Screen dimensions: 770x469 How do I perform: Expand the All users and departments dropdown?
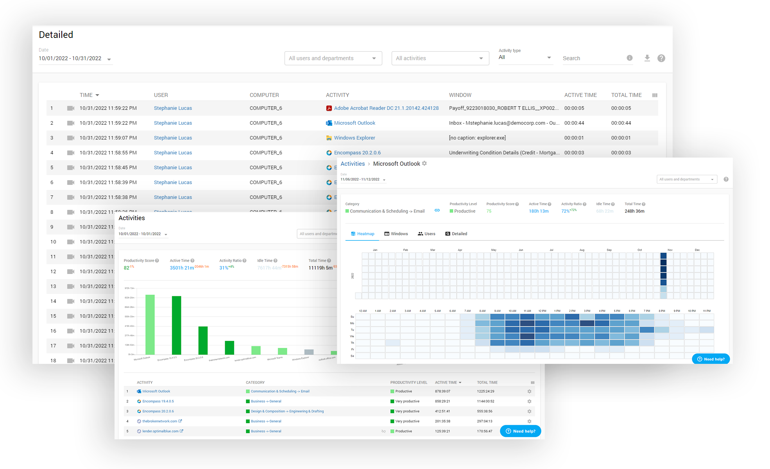click(333, 58)
